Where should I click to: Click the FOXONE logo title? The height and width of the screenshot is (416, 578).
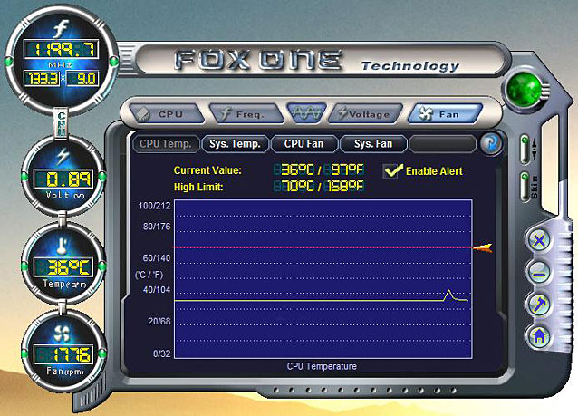tap(258, 60)
